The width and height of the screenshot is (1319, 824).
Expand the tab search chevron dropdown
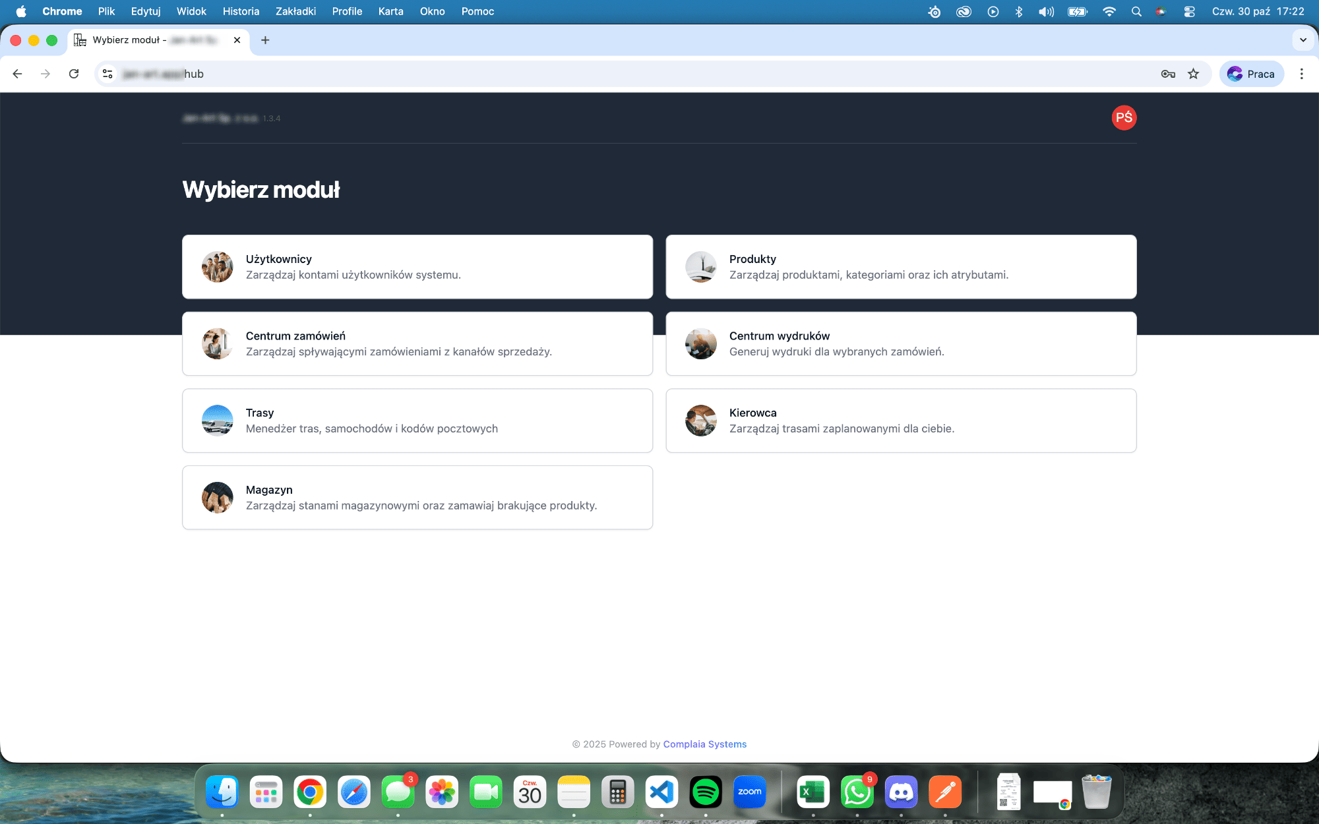click(1303, 40)
